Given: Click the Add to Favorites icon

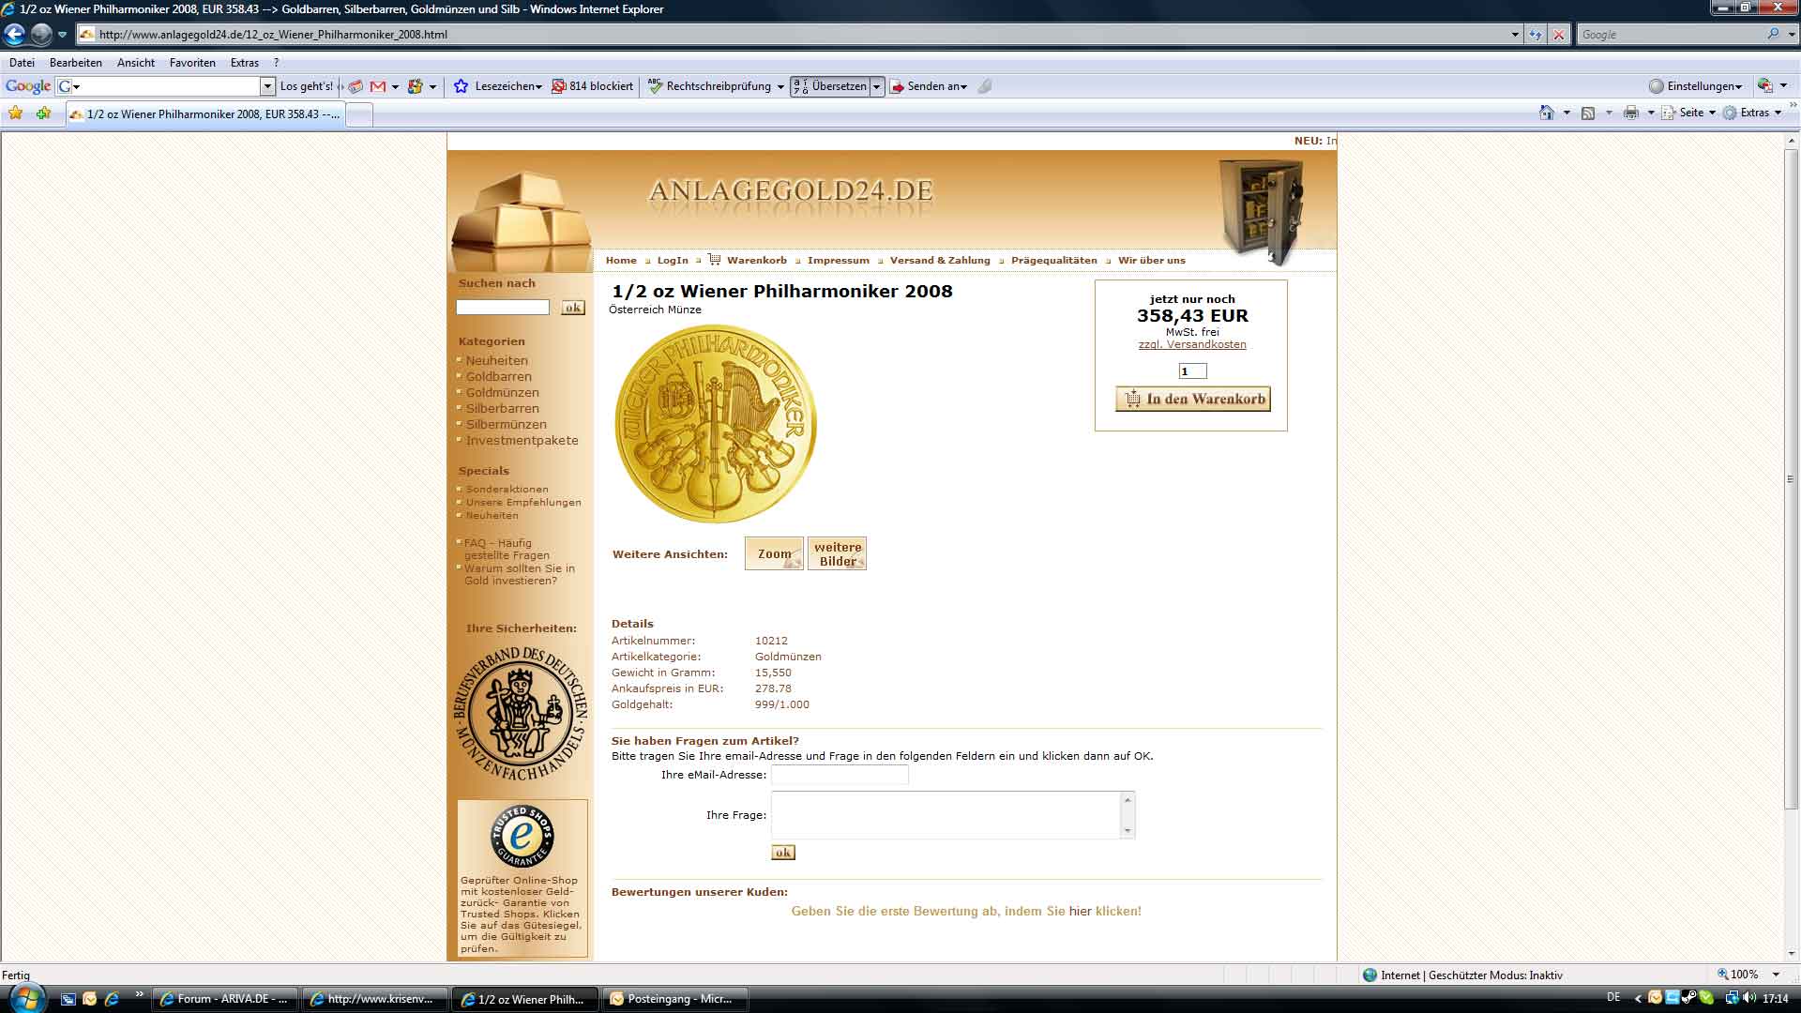Looking at the screenshot, I should (x=43, y=113).
